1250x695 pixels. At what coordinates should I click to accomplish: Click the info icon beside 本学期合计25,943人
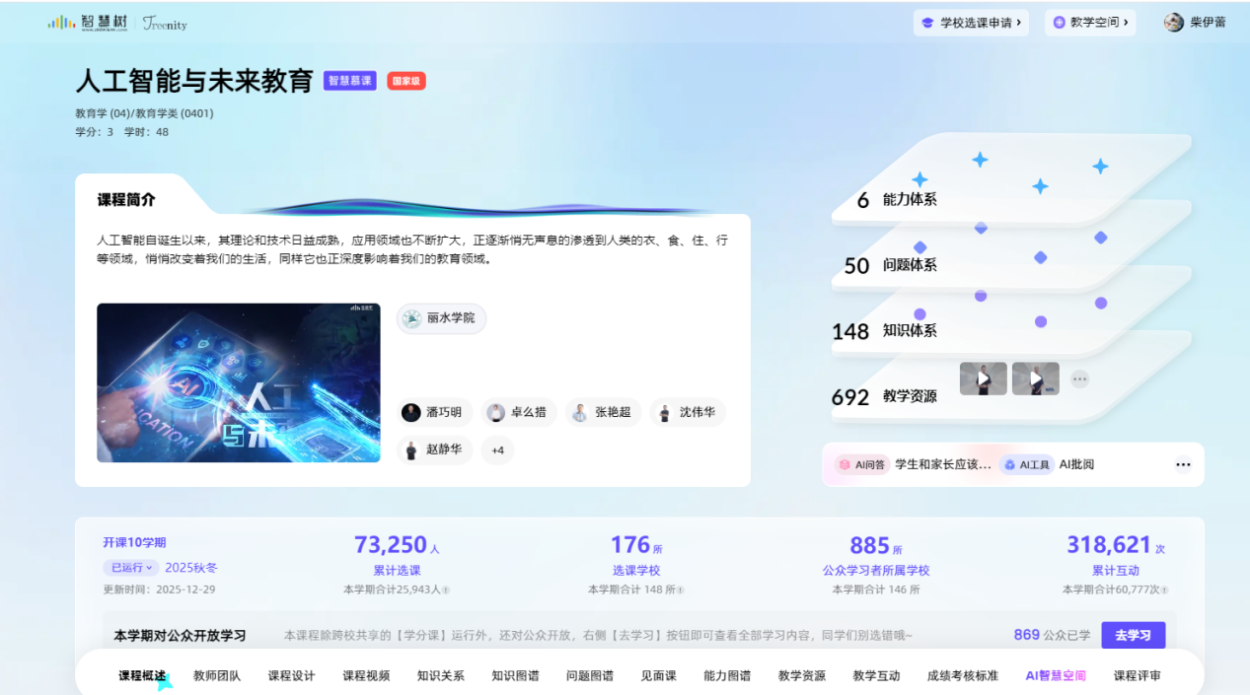point(446,590)
